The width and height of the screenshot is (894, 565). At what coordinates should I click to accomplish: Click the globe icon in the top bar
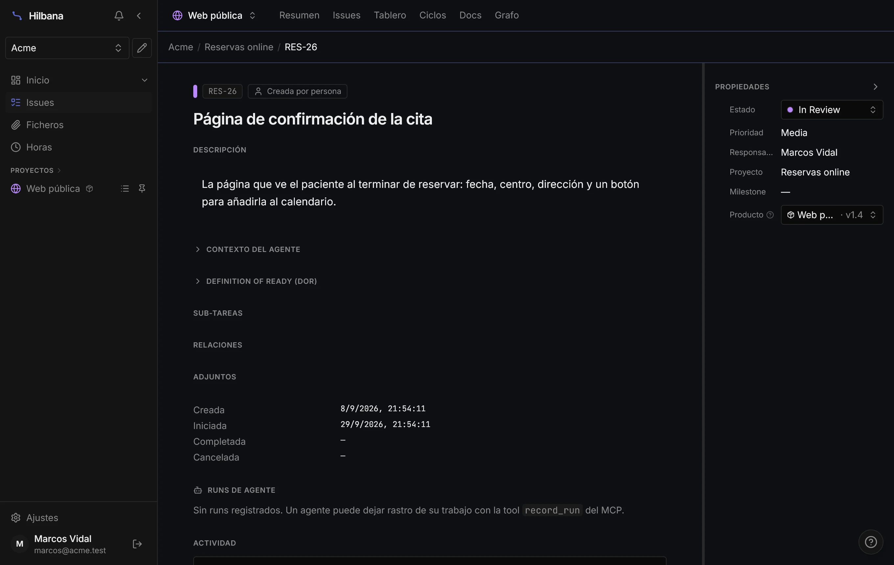click(x=177, y=15)
